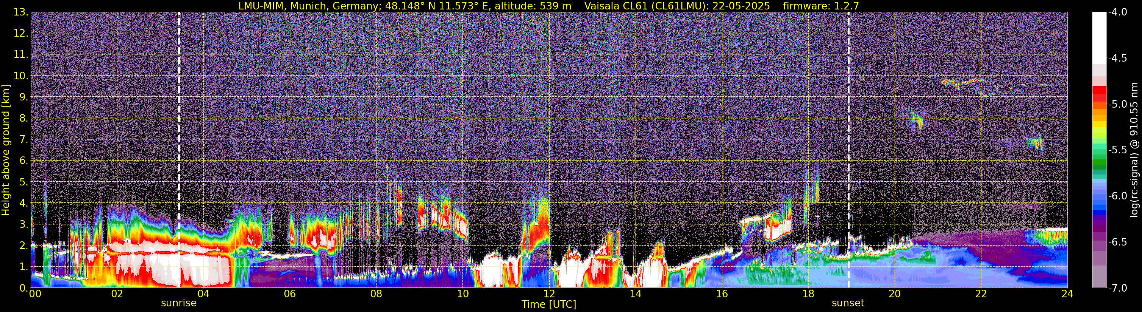Click the '3.' height axis tick label
The height and width of the screenshot is (312, 1142).
click(x=24, y=224)
